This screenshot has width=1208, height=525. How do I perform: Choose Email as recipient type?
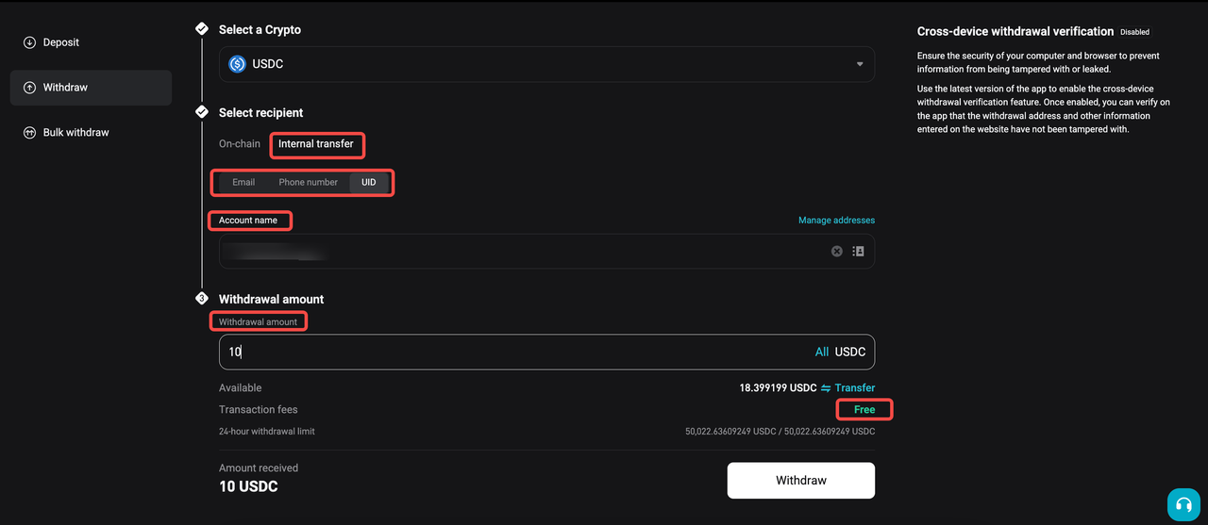243,182
